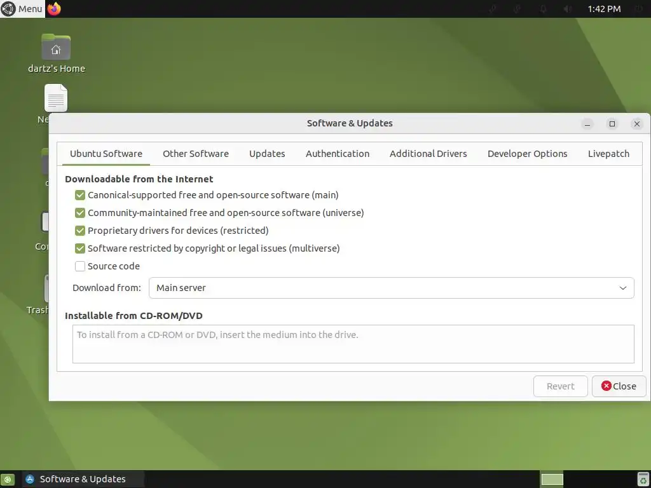
Task: Minimize the Software & Updates window
Action: tap(587, 124)
